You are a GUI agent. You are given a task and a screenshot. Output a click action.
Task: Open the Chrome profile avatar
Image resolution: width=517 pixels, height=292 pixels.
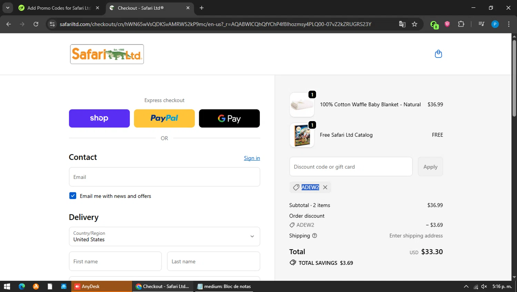coord(495,24)
